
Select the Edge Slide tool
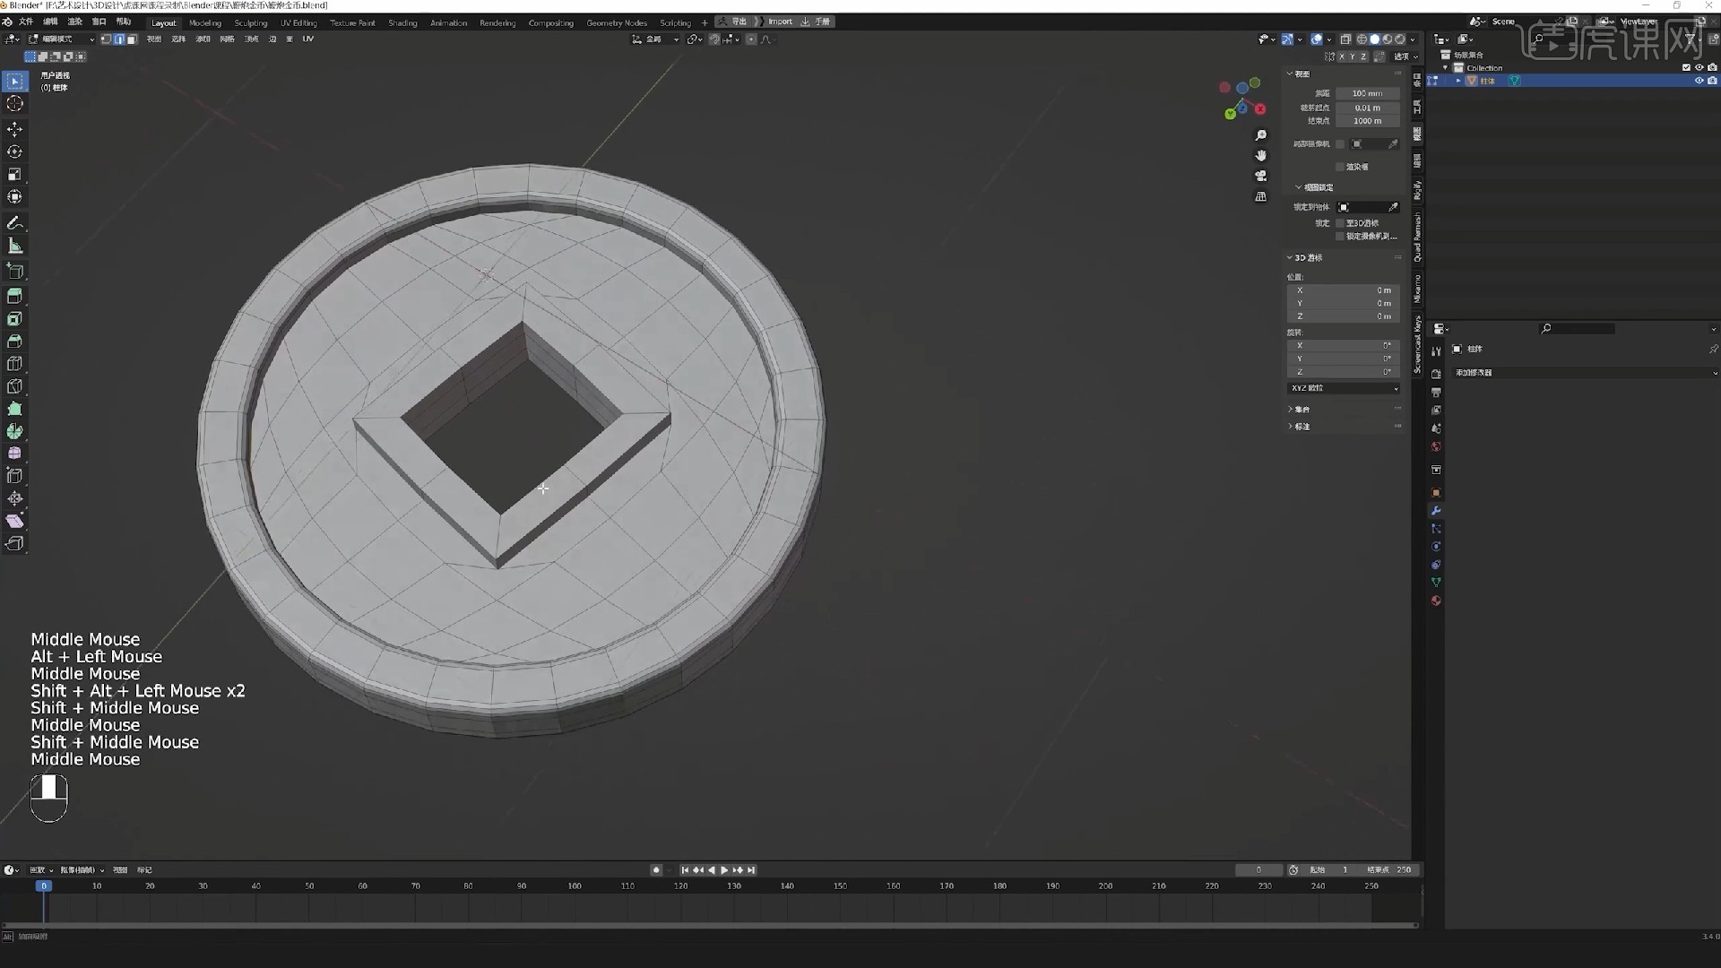14,476
